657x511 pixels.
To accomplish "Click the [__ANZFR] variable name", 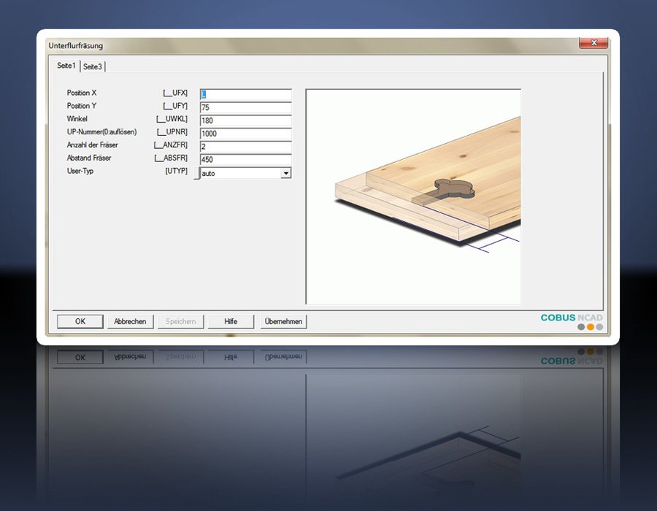I will [x=171, y=145].
